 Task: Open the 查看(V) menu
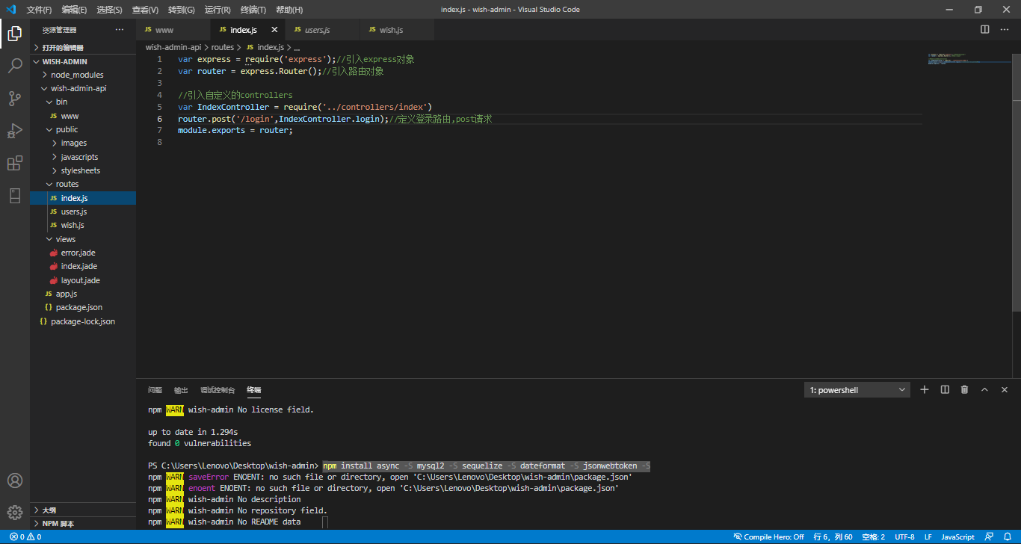click(x=145, y=10)
